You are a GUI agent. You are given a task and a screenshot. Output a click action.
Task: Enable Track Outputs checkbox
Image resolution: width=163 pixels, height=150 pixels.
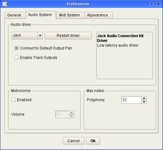(x=16, y=58)
